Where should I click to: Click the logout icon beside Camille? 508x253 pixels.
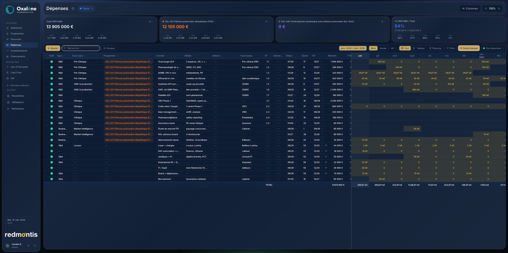pos(35,246)
